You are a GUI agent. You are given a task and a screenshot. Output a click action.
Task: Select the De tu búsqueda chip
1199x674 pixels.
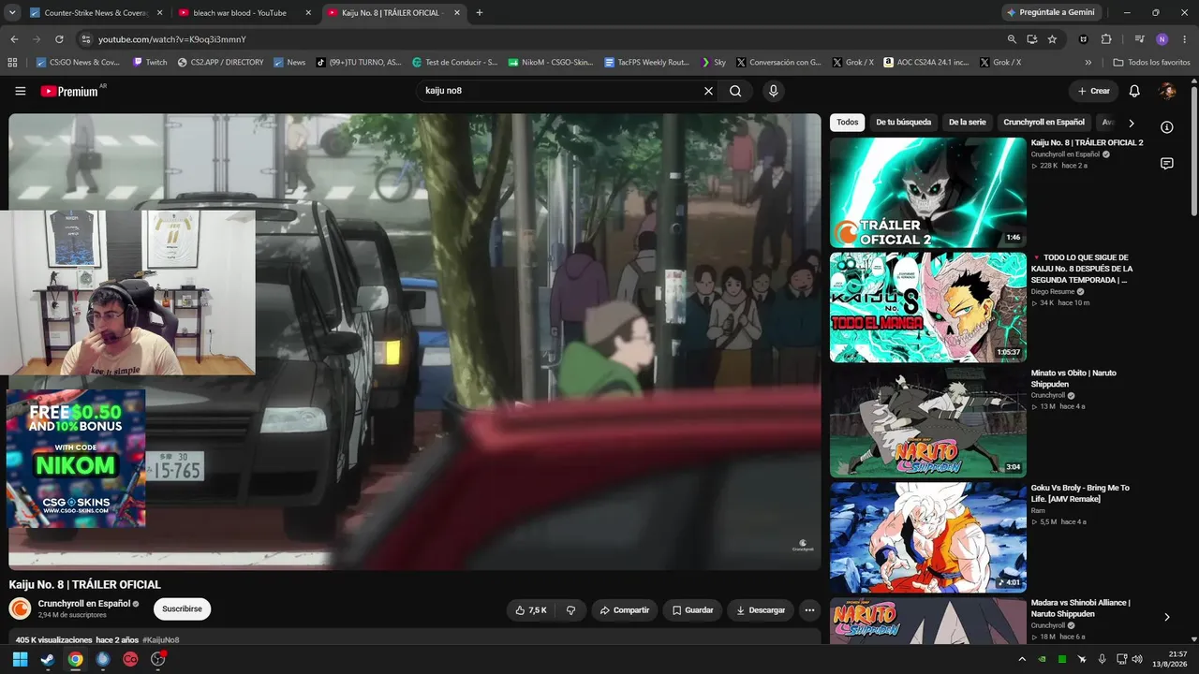coord(903,122)
